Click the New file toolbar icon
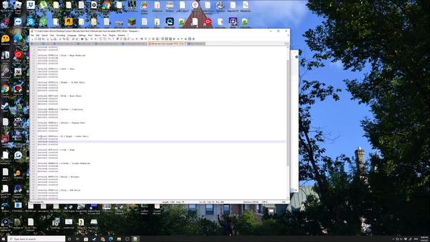This screenshot has width=430, height=242. 32,39
